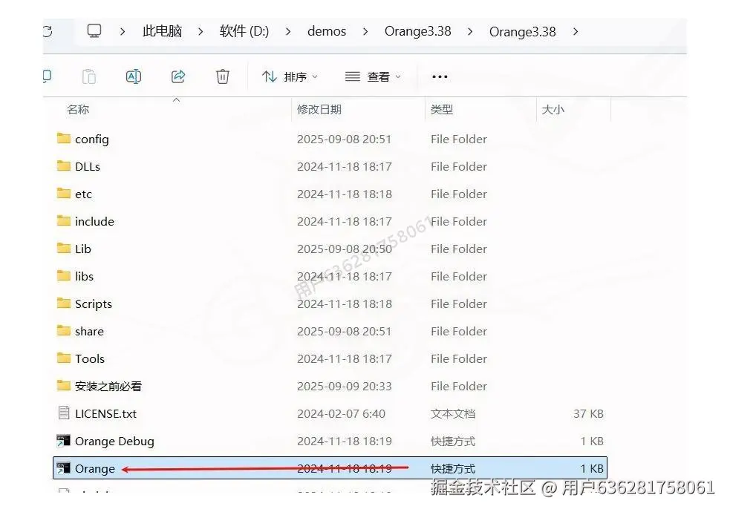Click the Rename icon in the toolbar
This screenshot has width=730, height=512.
pos(133,76)
